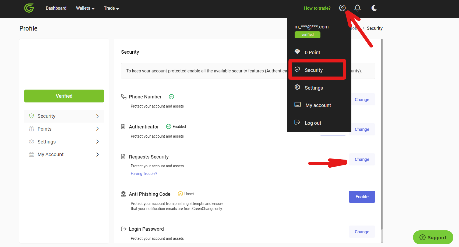Click the Authenticator device icon

(x=123, y=127)
